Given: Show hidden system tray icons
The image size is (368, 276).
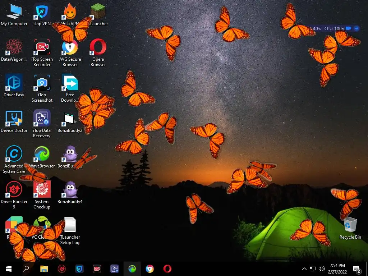Looking at the screenshot, I should [x=304, y=269].
